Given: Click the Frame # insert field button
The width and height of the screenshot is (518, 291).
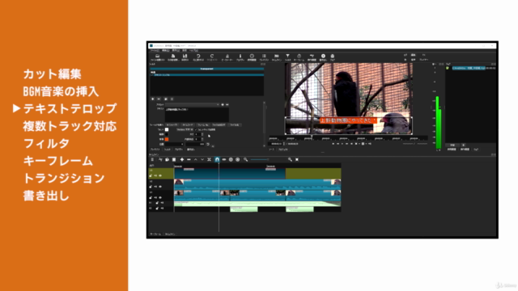Looking at the screenshot, I should pyautogui.click(x=203, y=125).
